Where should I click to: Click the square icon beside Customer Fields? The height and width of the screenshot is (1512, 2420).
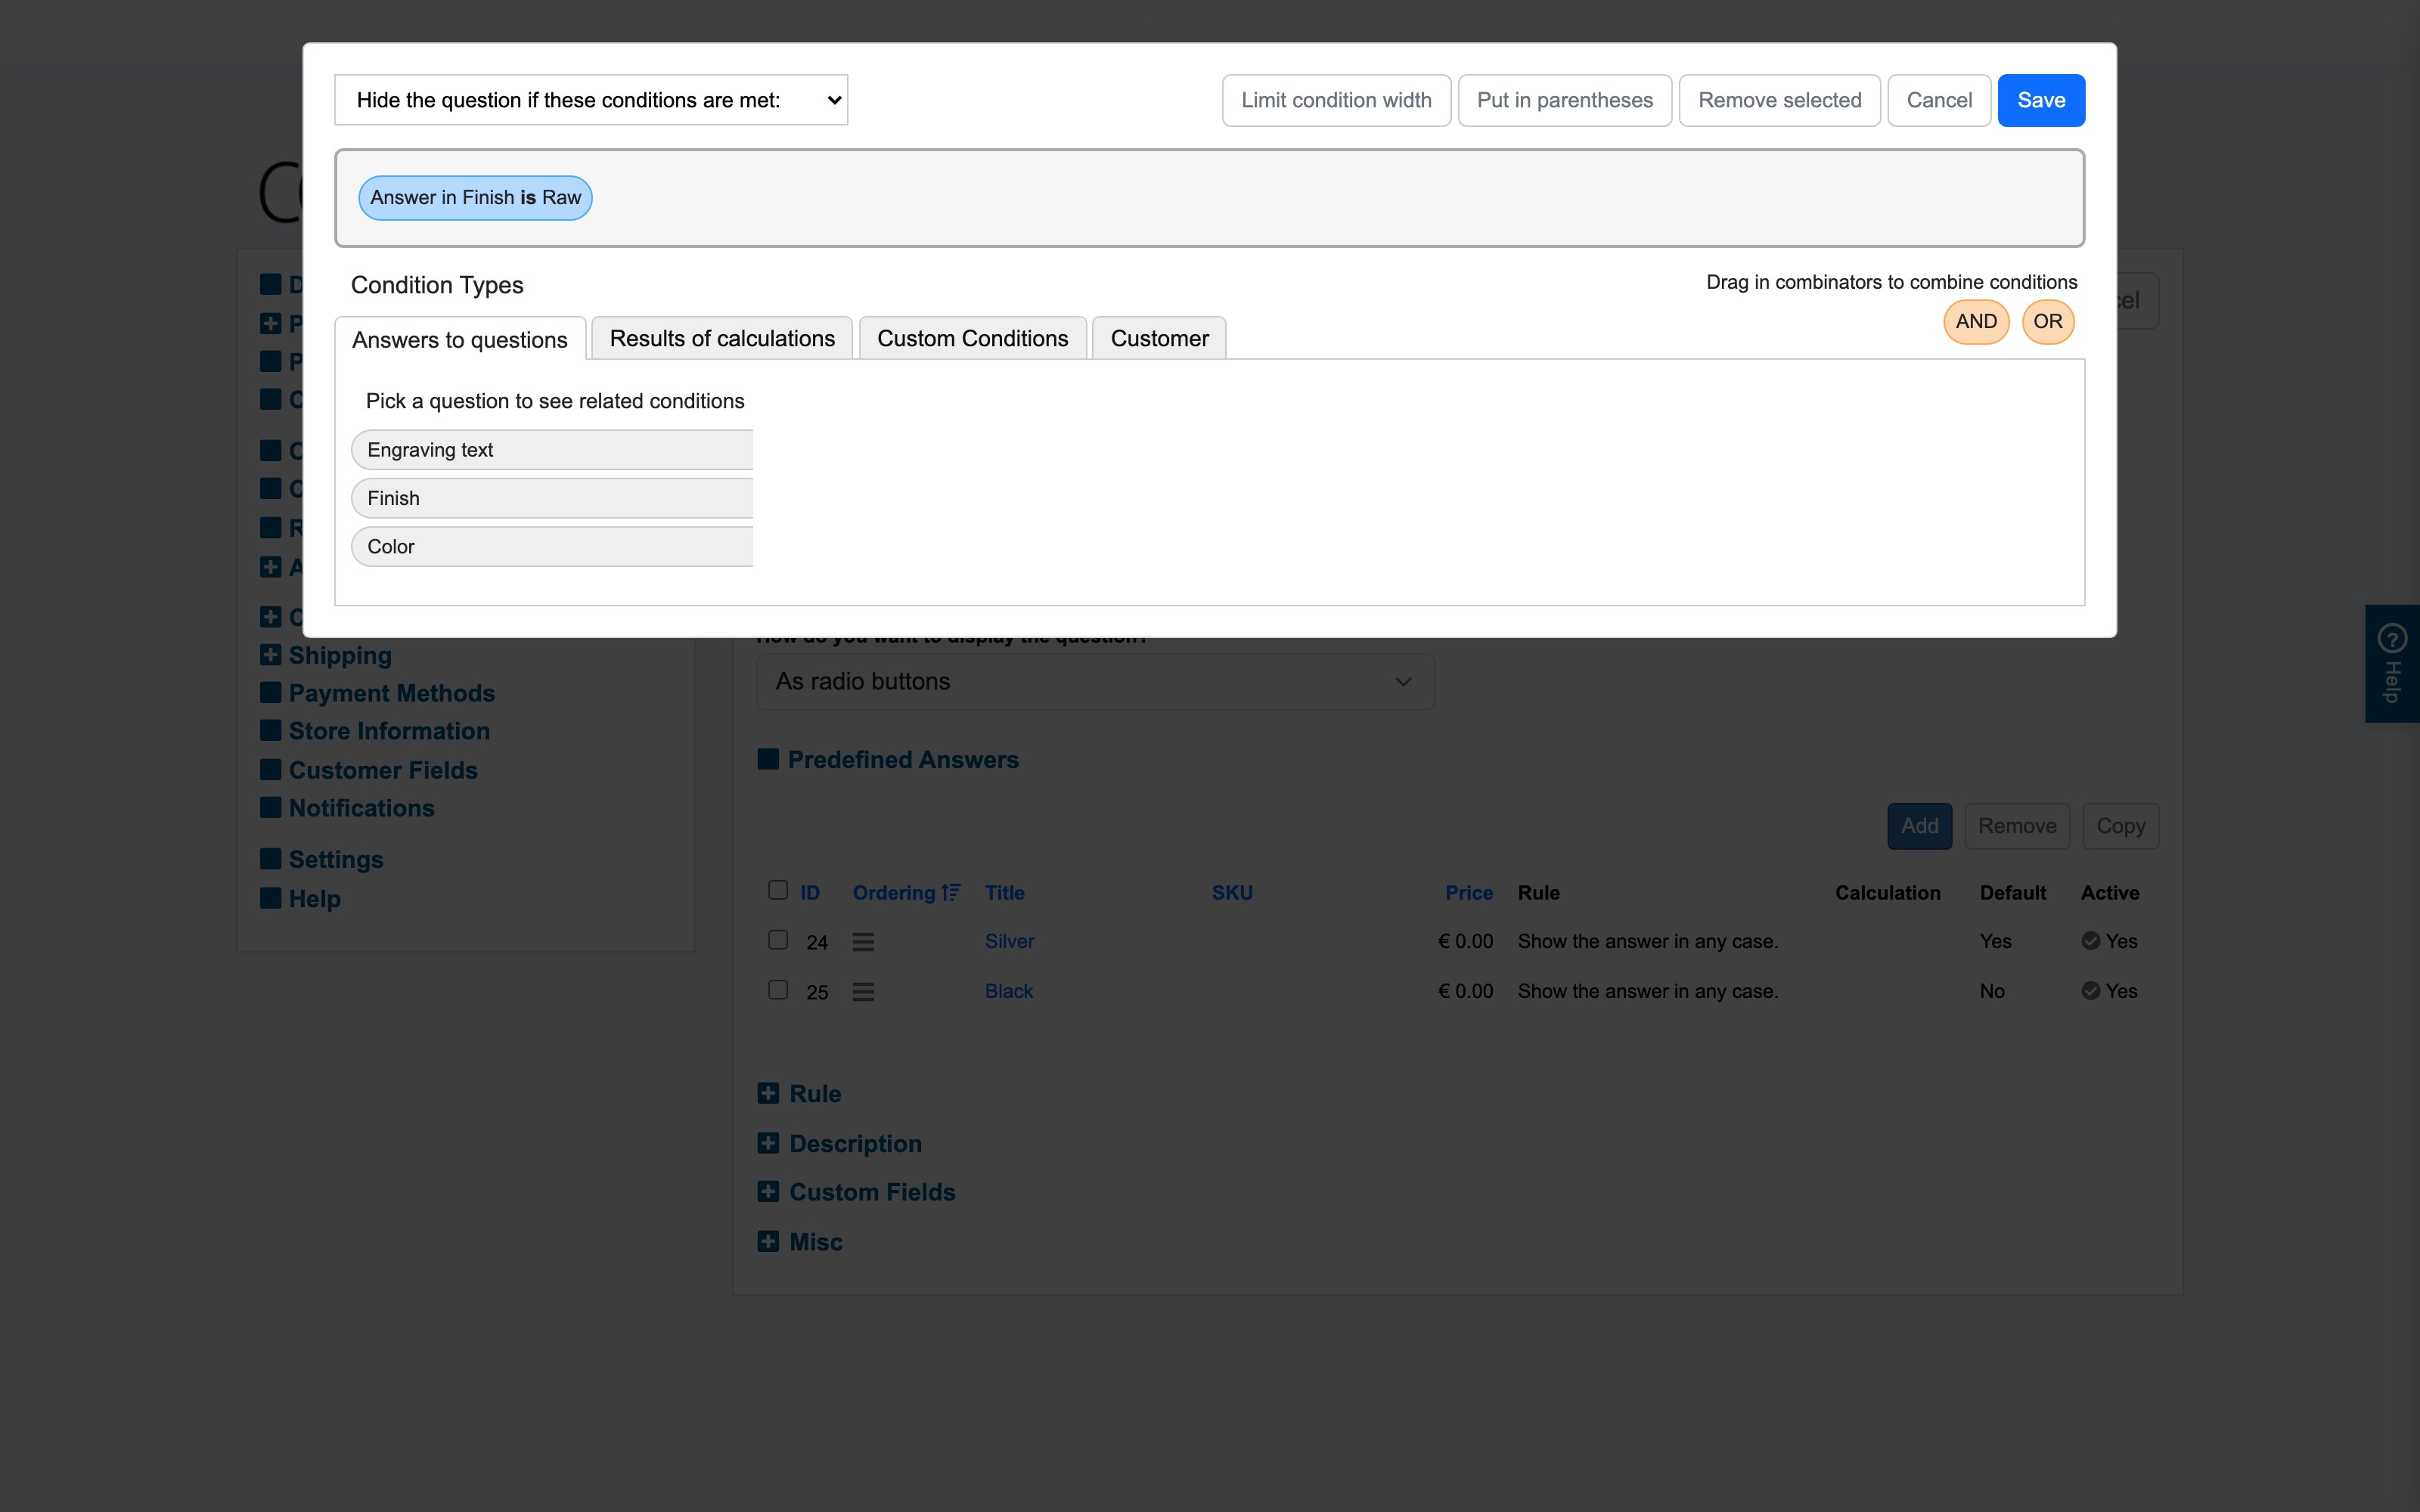point(270,770)
